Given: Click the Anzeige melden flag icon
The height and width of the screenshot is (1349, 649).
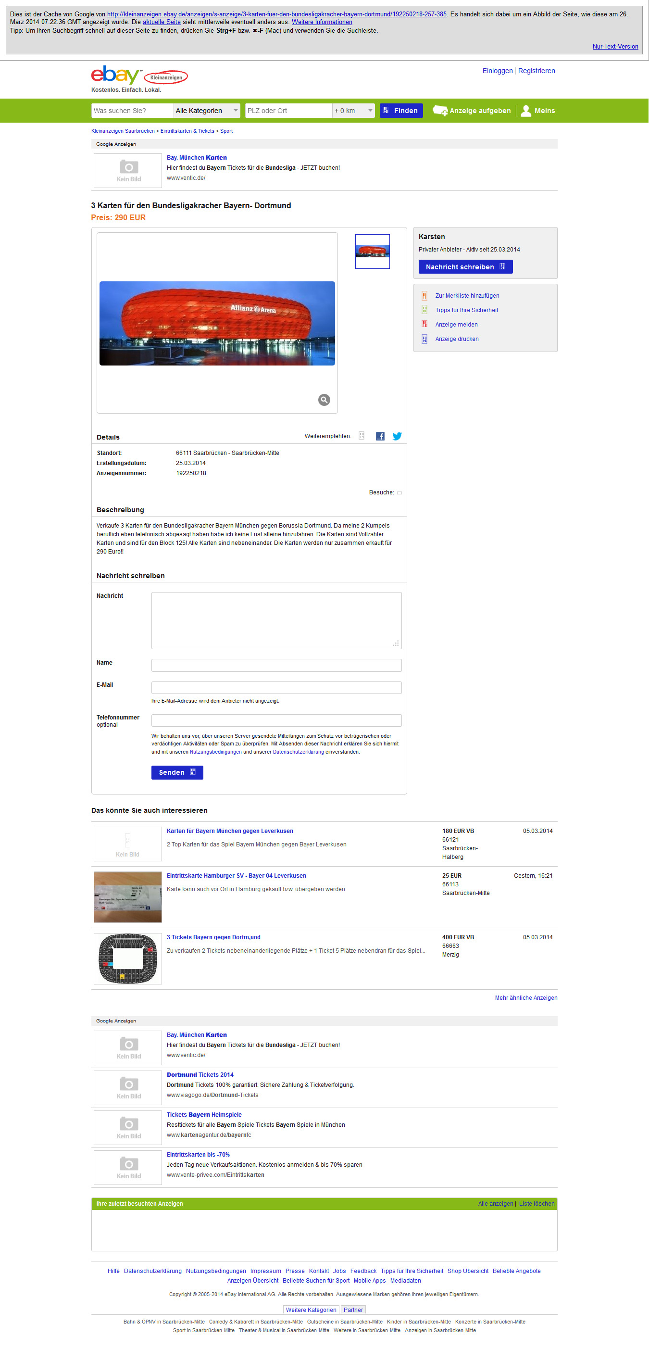Looking at the screenshot, I should click(424, 325).
